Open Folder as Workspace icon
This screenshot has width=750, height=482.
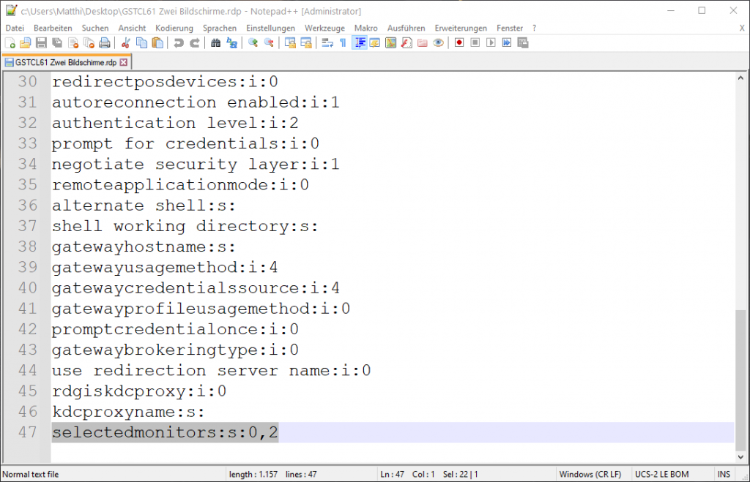pyautogui.click(x=423, y=43)
